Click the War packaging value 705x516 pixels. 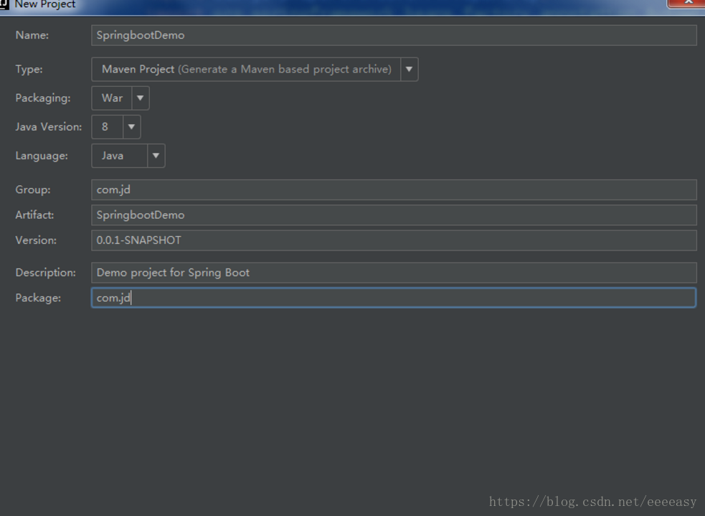click(x=112, y=98)
